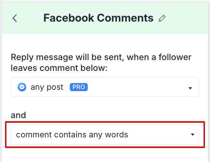Click the word 'Comments' in the heading
Image resolution: width=210 pixels, height=162 pixels.
tap(125, 18)
